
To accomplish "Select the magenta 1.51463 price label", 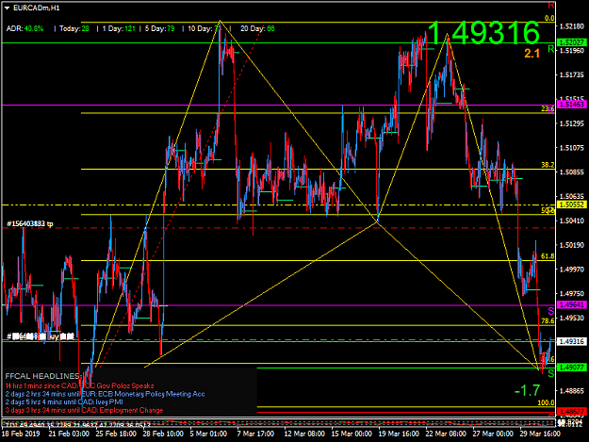I will [x=571, y=105].
